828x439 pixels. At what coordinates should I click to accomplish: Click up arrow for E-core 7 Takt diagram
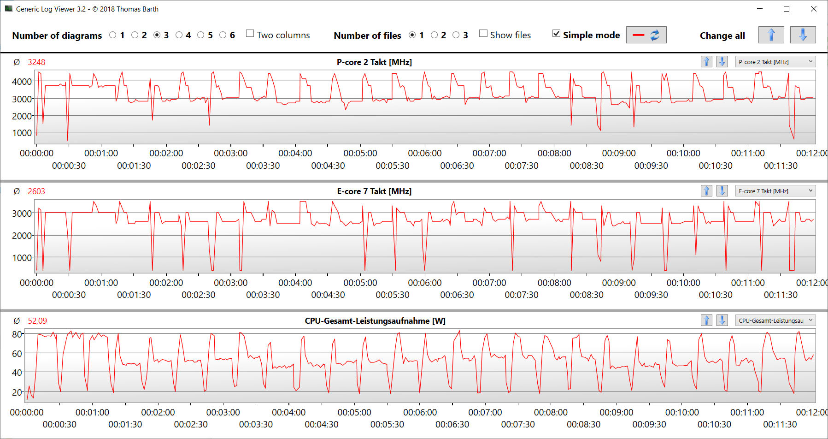click(706, 191)
